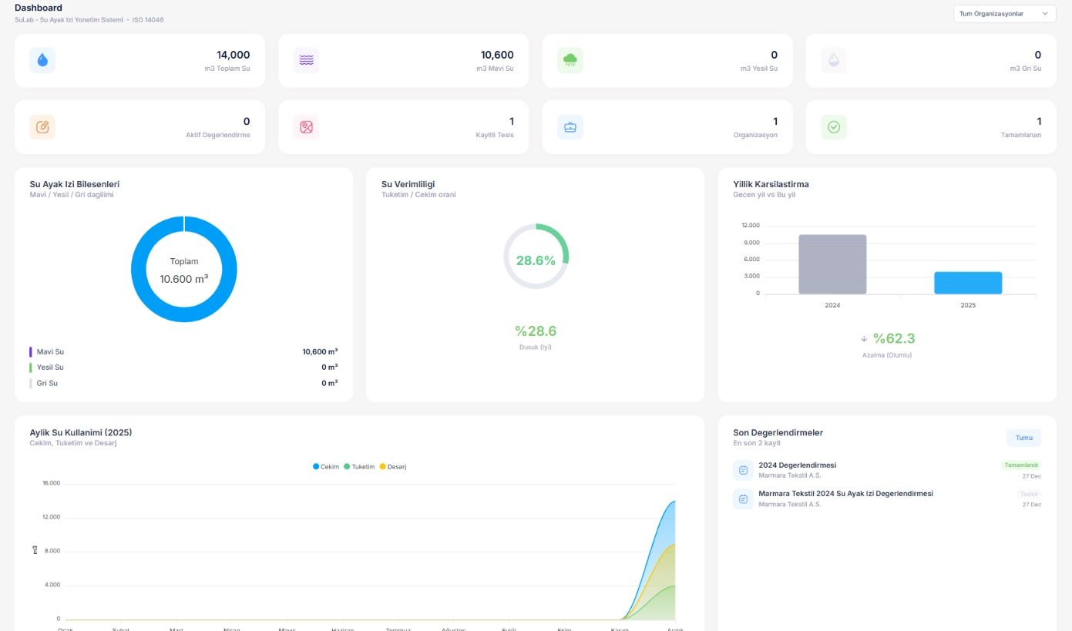Screen dimensions: 1072x631
Task: Open Marmara Tekstil 2024 Su Ayak Izi Degerlendirmesi
Action: point(845,493)
